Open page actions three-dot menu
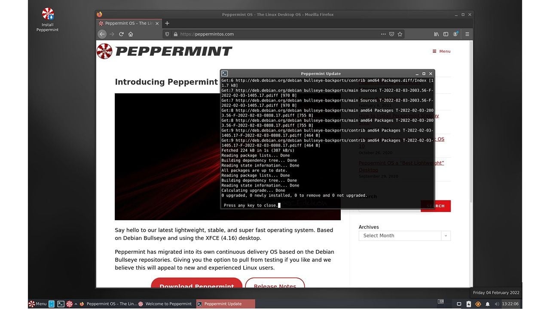550x309 pixels. coord(383,34)
